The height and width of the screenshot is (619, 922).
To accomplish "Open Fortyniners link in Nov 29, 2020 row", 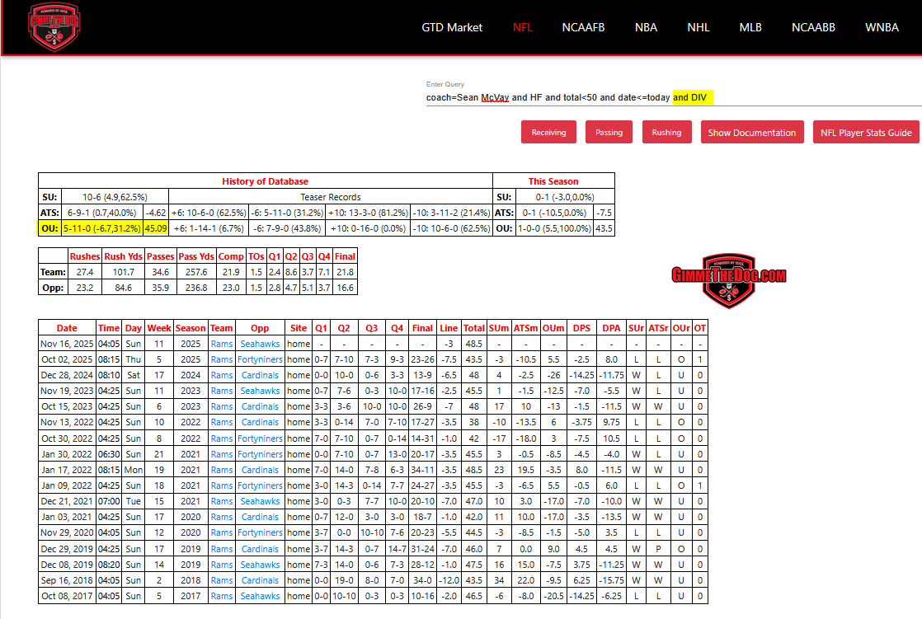I will click(x=260, y=532).
